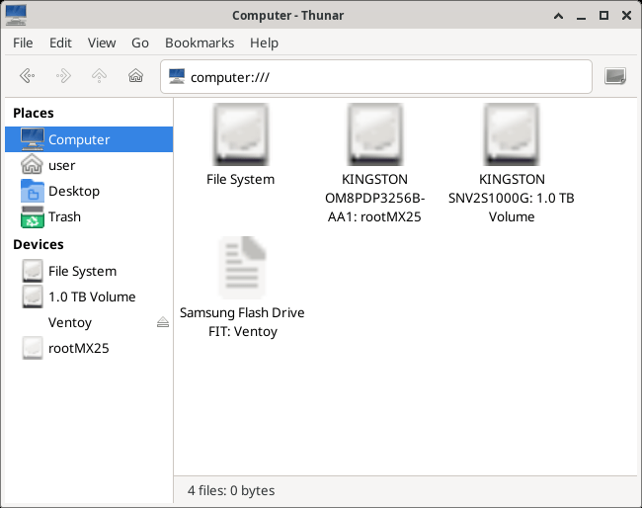Click the drive icon right of location bar

point(615,76)
